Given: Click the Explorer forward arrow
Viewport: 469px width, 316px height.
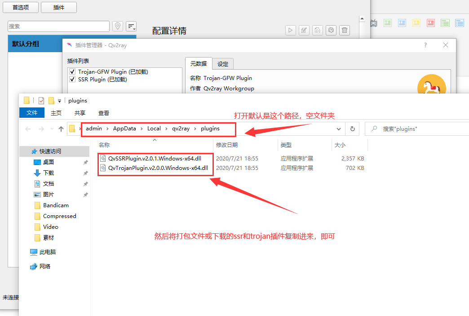Looking at the screenshot, I should click(x=41, y=129).
